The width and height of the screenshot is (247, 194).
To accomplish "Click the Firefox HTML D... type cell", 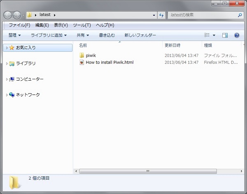I will [221, 62].
